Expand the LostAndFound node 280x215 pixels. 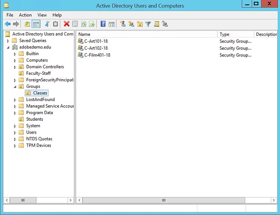[15, 100]
